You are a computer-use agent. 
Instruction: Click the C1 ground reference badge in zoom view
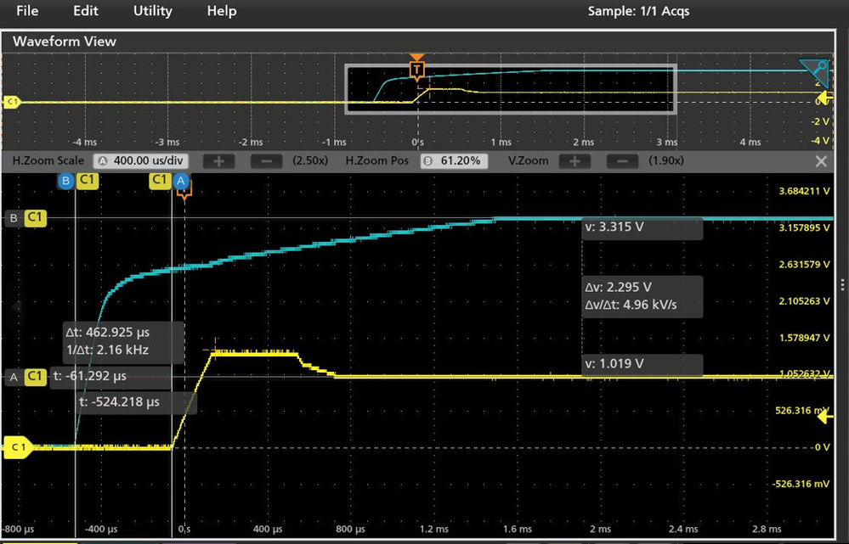pyautogui.click(x=17, y=447)
